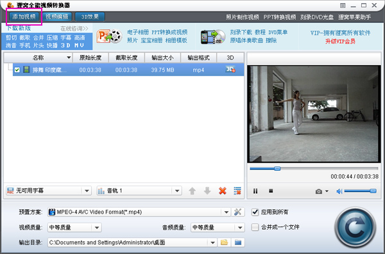This screenshot has height=254, width=385.
Task: Click the 剪切 link
Action: tap(12, 38)
